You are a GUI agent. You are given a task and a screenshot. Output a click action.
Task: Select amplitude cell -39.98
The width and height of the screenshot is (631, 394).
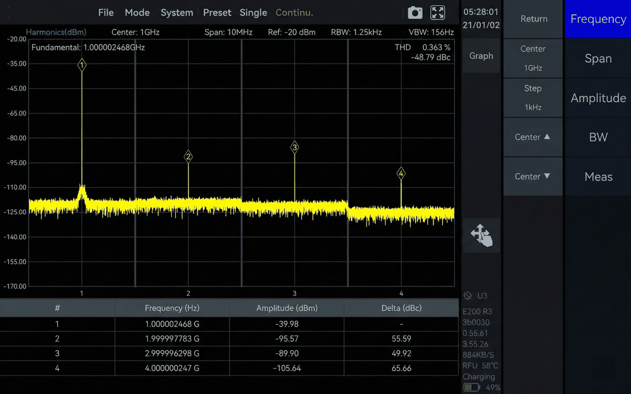point(287,324)
